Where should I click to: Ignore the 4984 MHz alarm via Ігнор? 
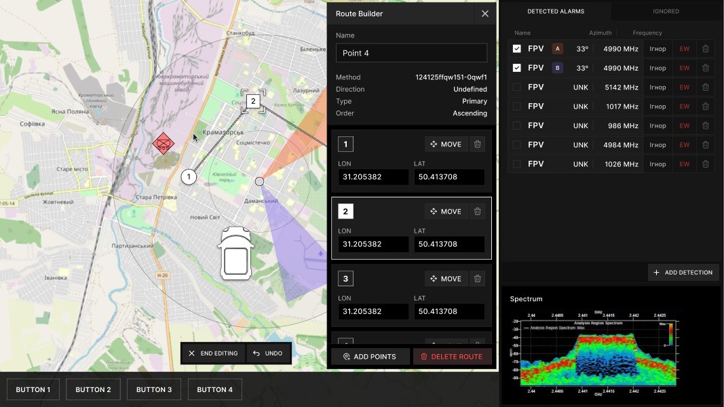(x=658, y=144)
